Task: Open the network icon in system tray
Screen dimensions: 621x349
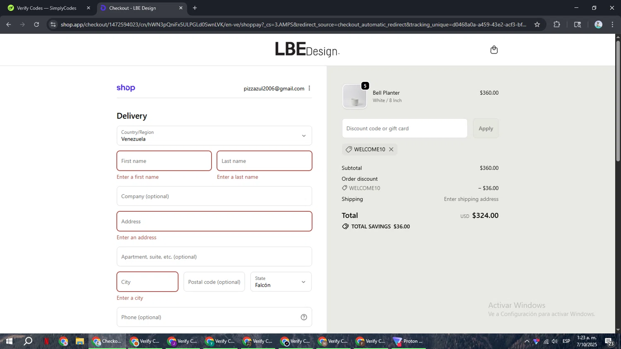Action: tap(546, 341)
